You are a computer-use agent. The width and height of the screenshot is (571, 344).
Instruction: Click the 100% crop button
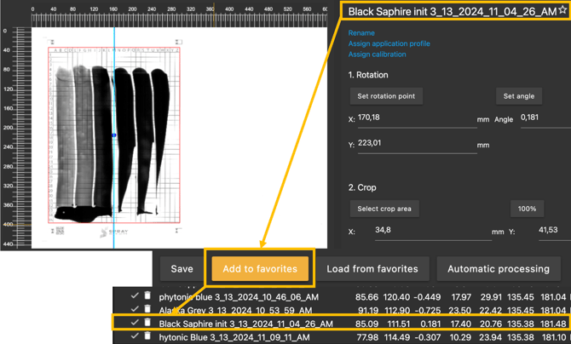[527, 209]
